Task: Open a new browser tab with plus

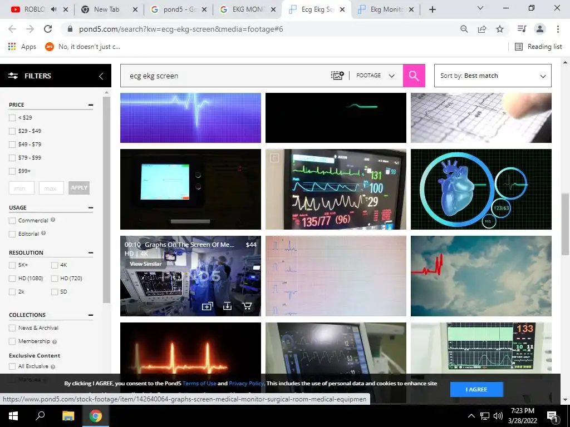Action: tap(432, 10)
